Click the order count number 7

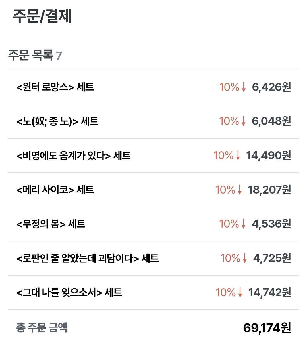(59, 56)
